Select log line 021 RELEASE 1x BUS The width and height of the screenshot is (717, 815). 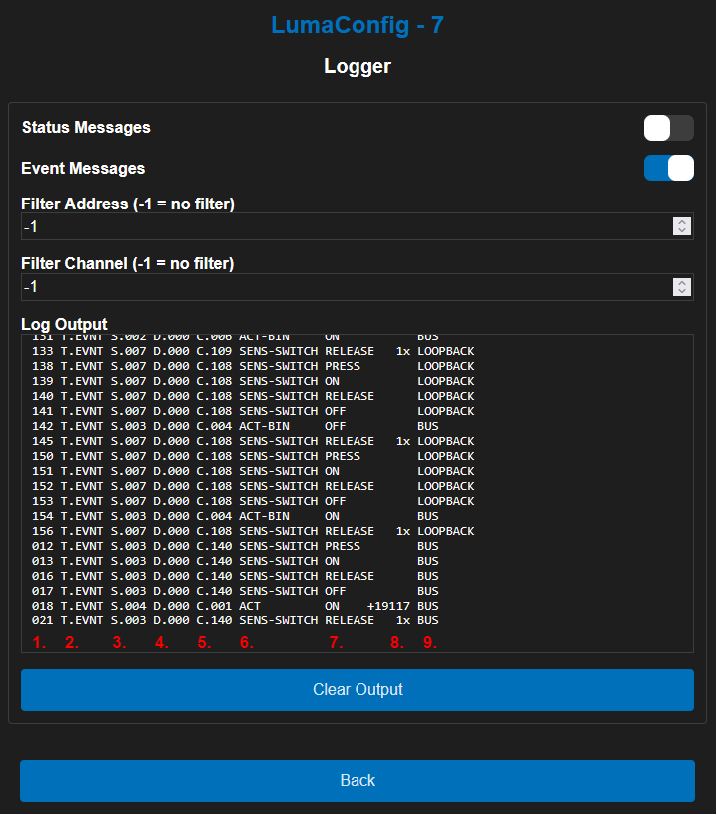[x=236, y=621]
